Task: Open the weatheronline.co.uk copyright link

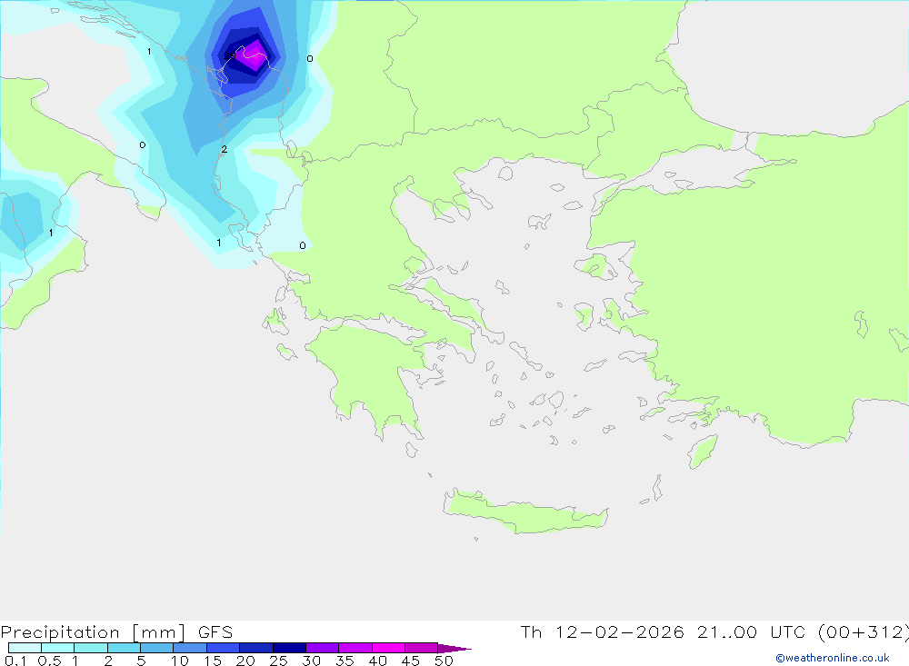Action: pos(832,658)
